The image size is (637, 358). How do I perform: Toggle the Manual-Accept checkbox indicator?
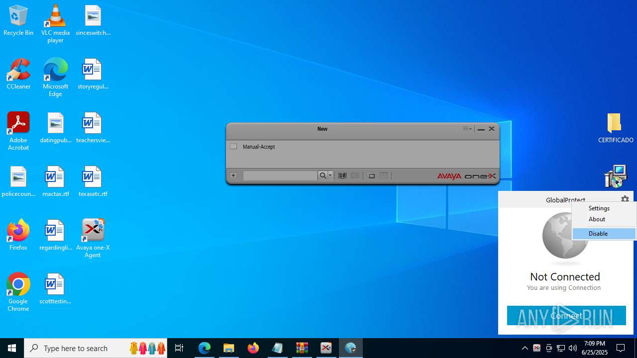click(x=233, y=147)
